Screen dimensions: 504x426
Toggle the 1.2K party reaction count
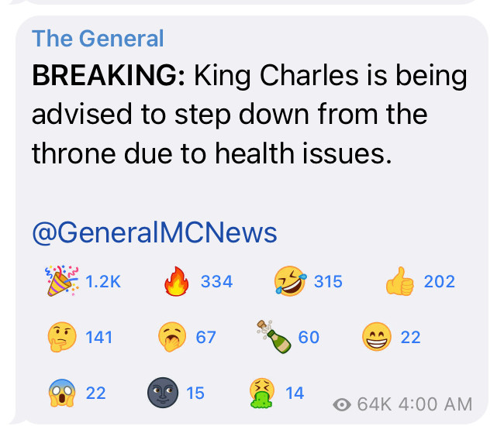tap(103, 282)
